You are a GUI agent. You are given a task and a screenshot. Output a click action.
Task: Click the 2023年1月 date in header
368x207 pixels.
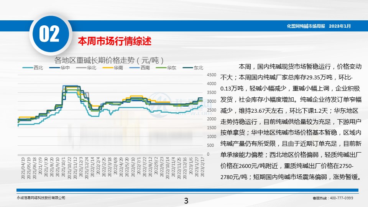[x=340, y=26]
